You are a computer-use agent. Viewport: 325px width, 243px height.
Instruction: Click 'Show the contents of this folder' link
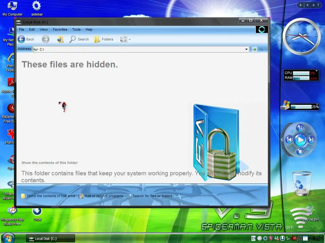point(50,163)
